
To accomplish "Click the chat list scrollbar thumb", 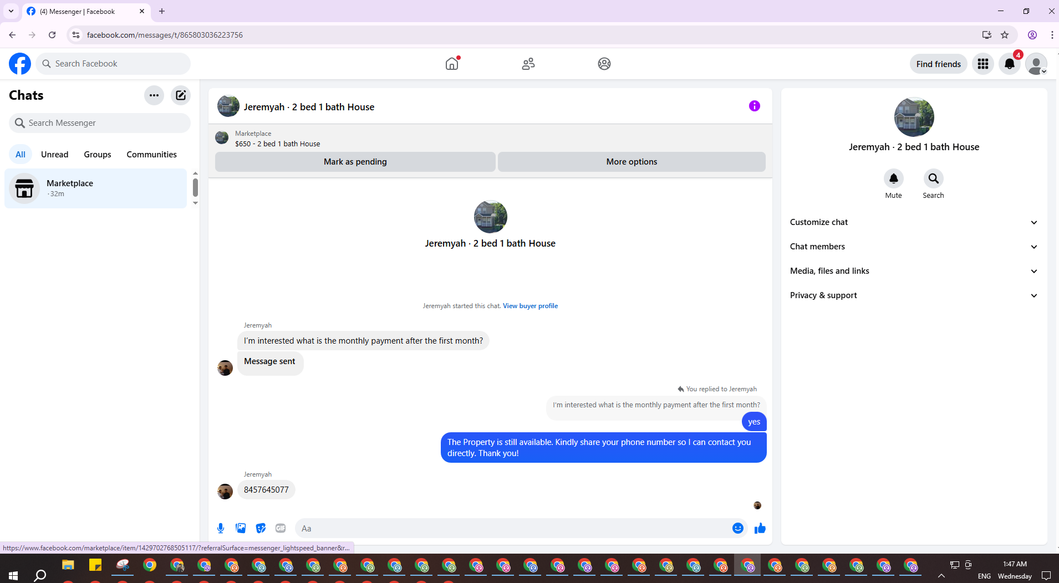I will click(195, 187).
